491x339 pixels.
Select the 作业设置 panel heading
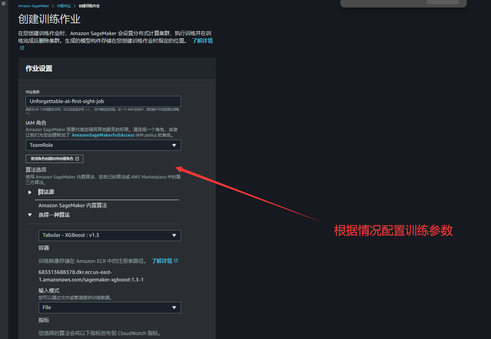click(x=39, y=68)
